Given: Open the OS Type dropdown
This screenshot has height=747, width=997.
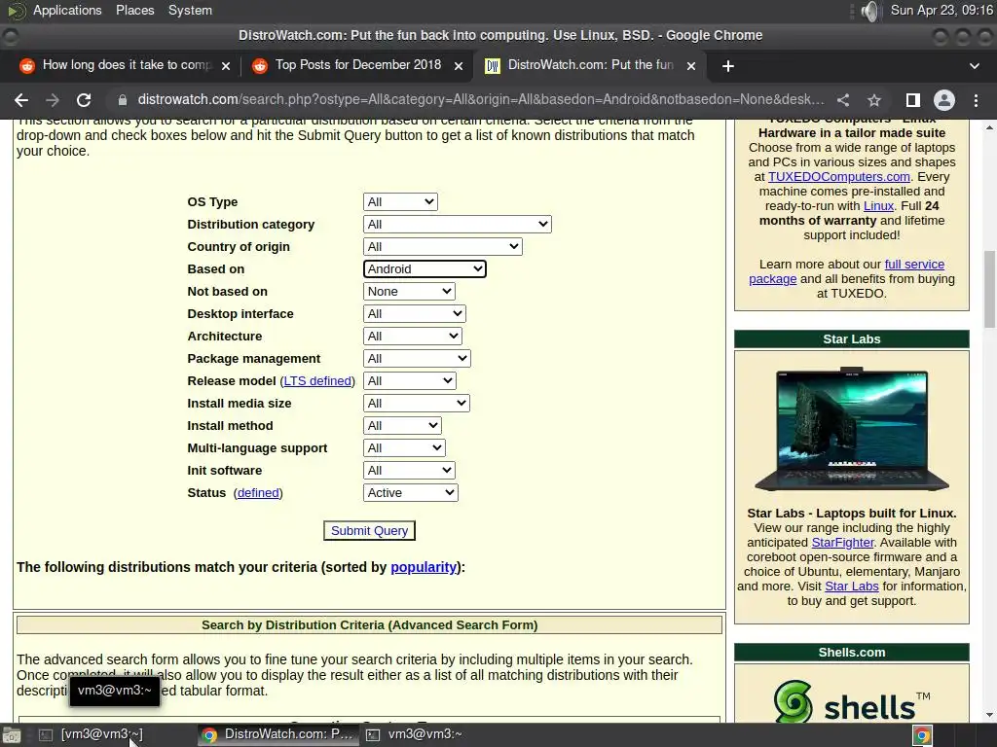Looking at the screenshot, I should click(400, 202).
